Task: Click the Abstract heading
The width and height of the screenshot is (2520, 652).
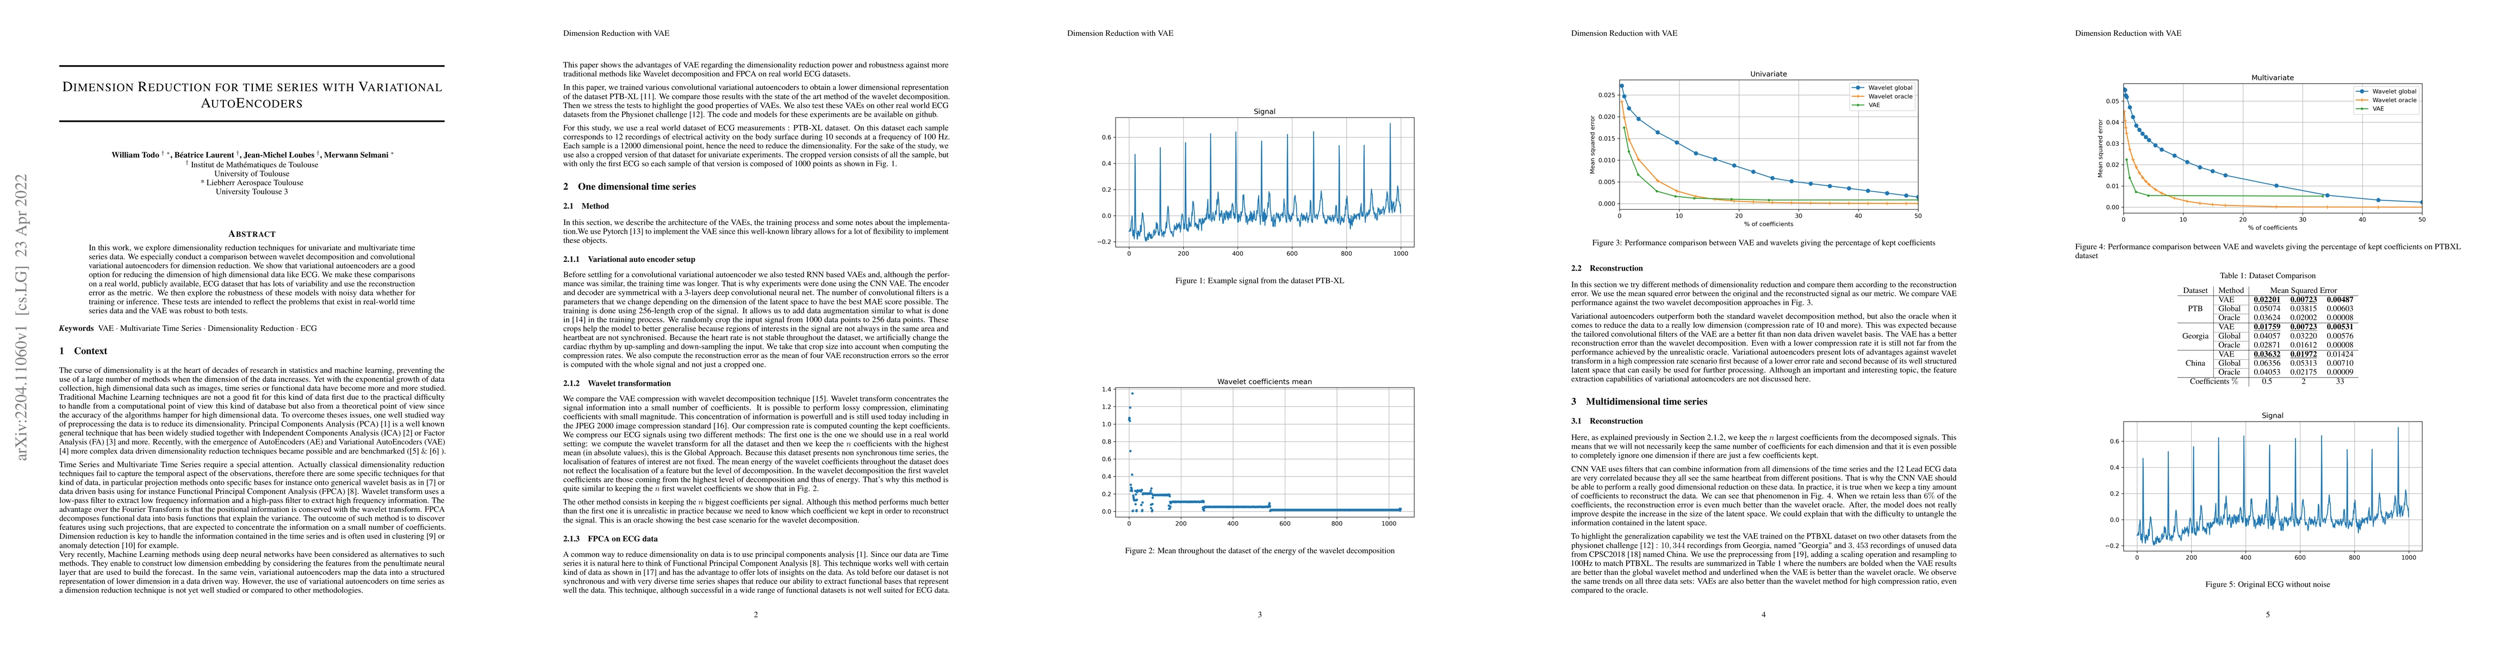Action: pos(251,234)
